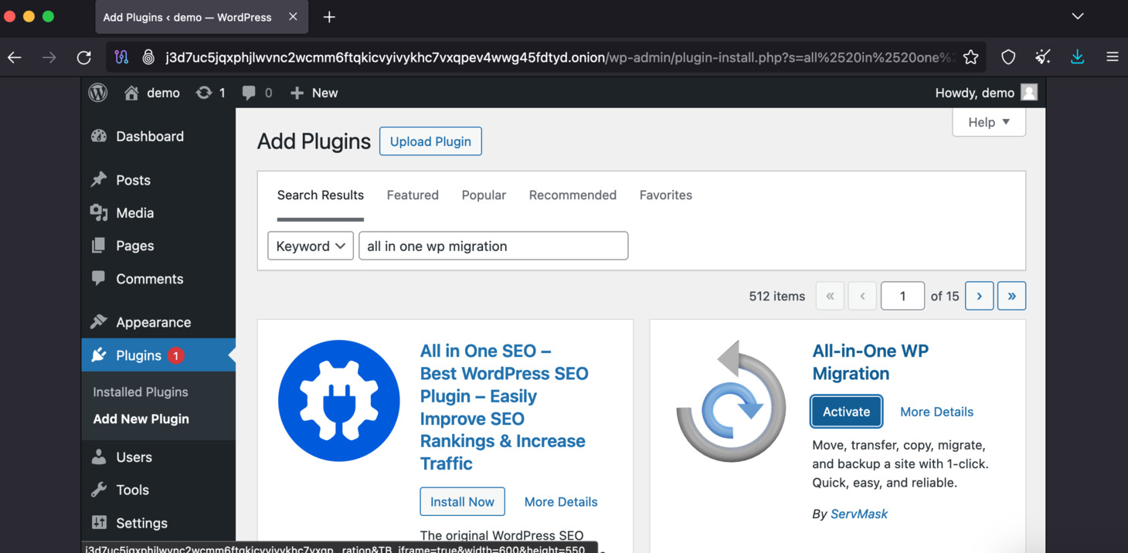Open Plugins menu in the sidebar
1128x553 pixels.
pos(158,355)
